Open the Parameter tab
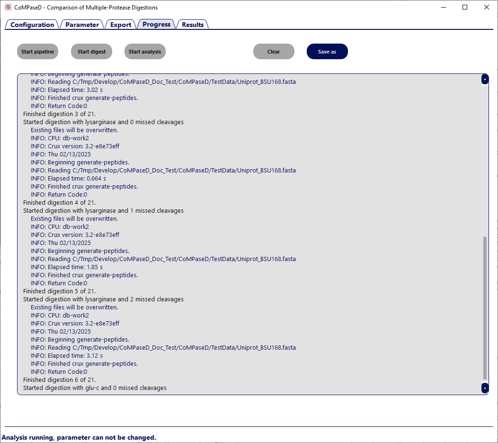The height and width of the screenshot is (443, 498). 82,25
